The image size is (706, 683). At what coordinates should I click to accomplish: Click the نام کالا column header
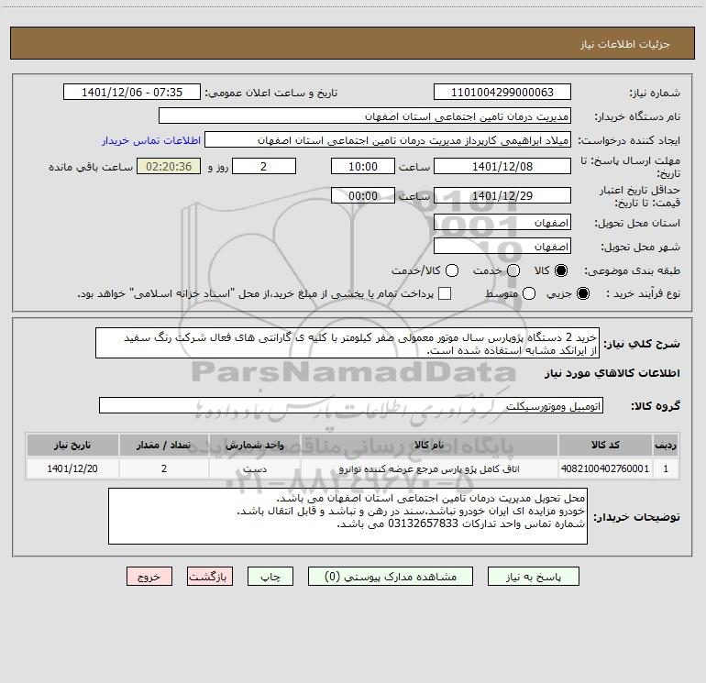(x=429, y=445)
